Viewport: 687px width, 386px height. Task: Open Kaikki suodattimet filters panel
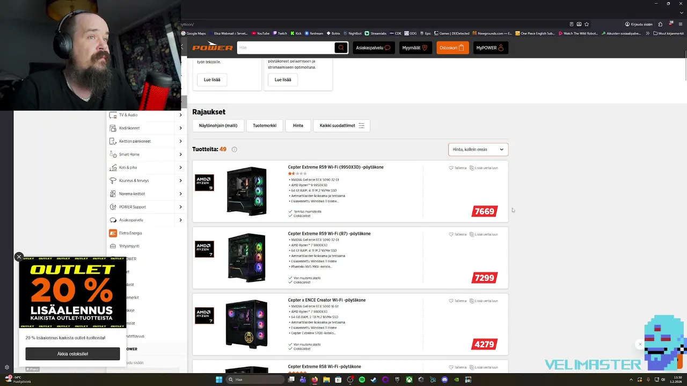pos(342,125)
